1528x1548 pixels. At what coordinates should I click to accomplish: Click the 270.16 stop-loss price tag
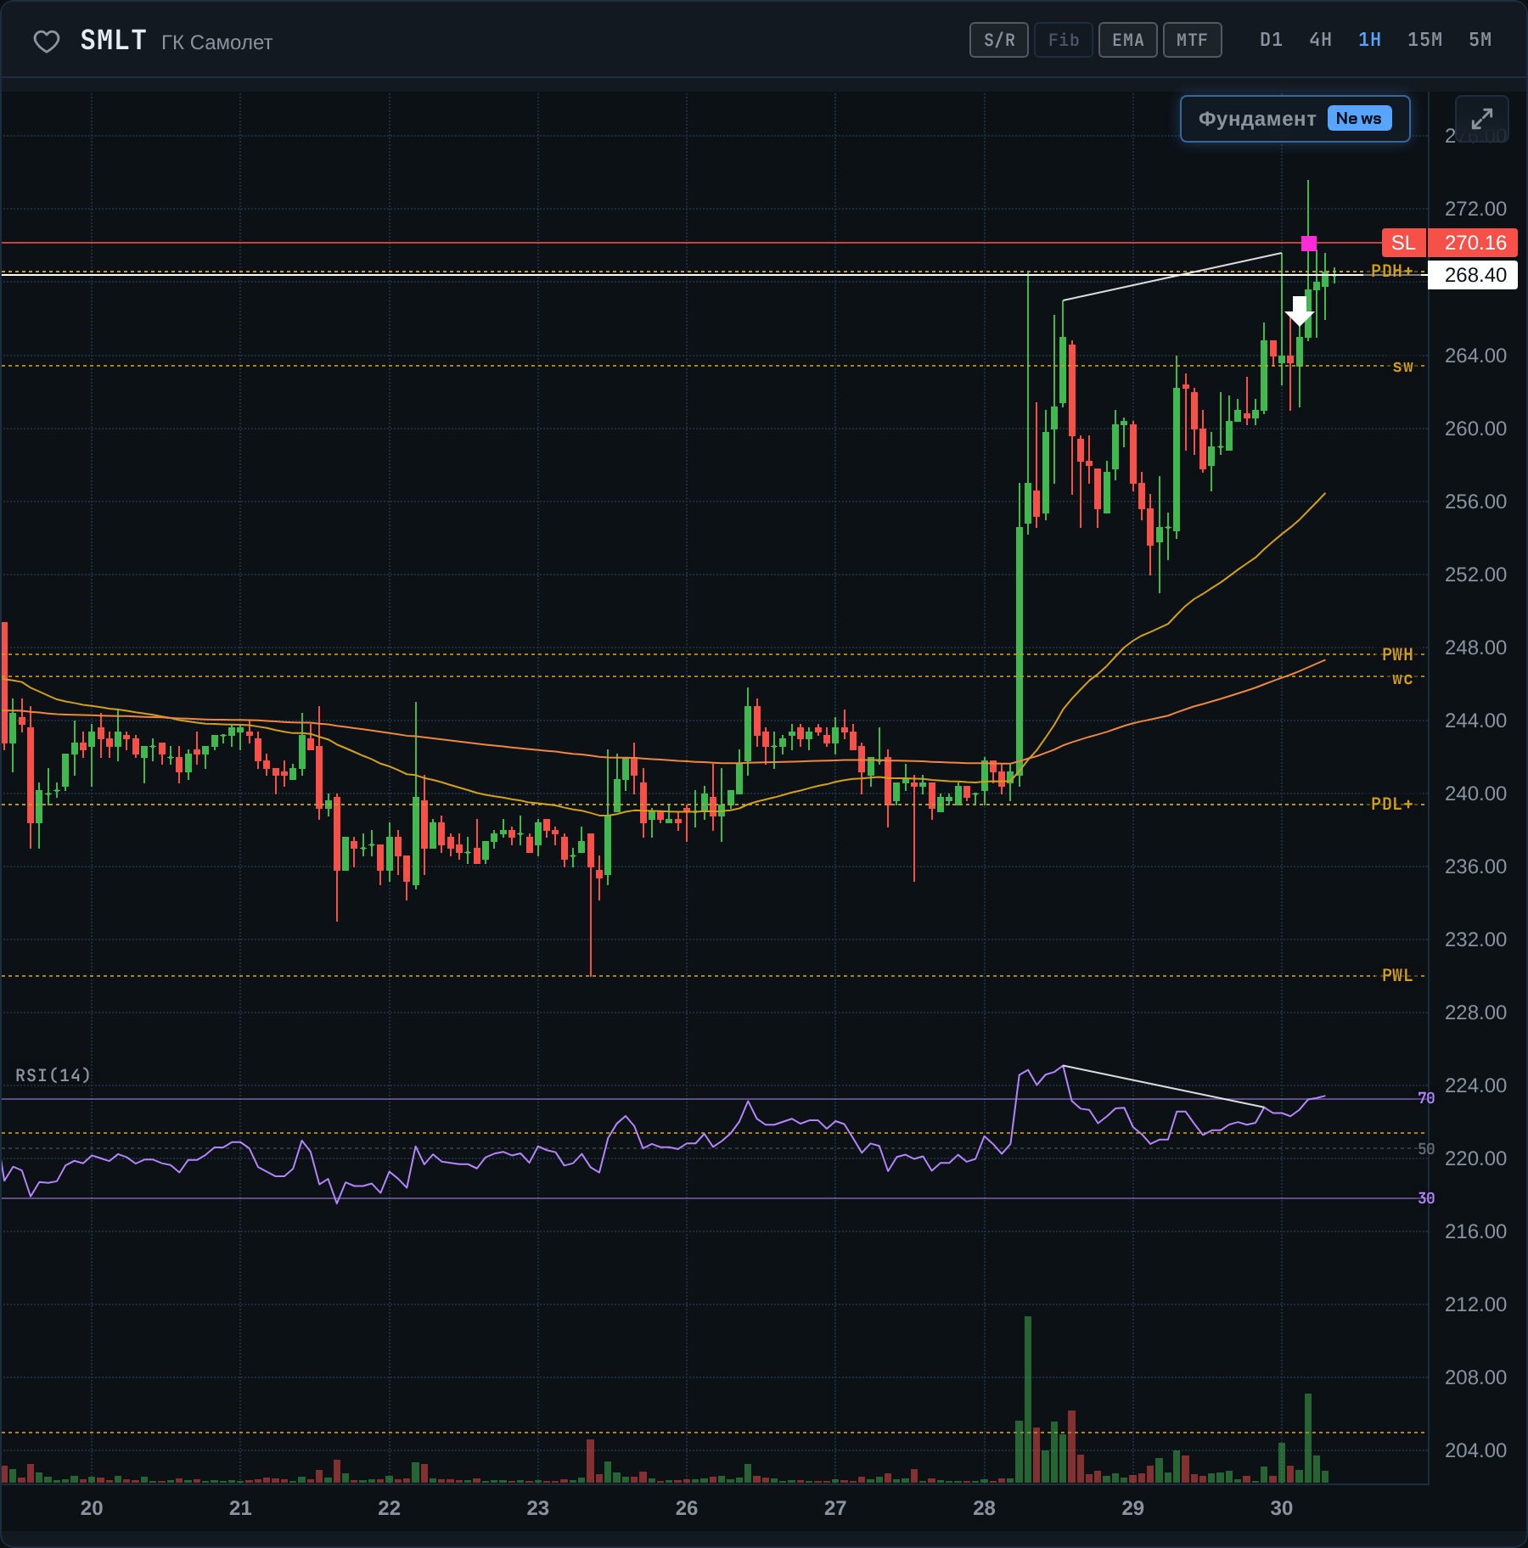tap(1473, 243)
